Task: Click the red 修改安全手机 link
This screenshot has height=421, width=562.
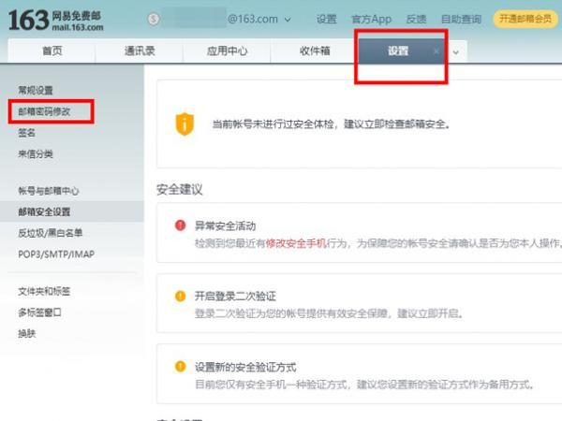Action: [x=296, y=243]
